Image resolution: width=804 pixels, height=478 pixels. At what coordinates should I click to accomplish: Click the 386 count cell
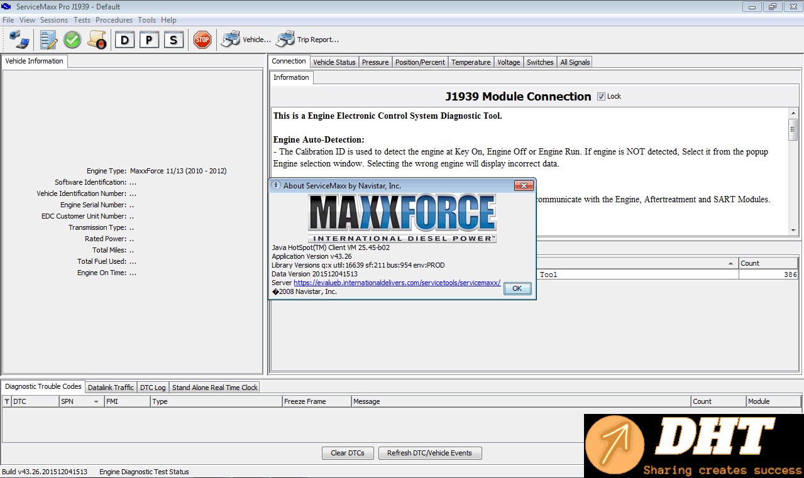[768, 274]
